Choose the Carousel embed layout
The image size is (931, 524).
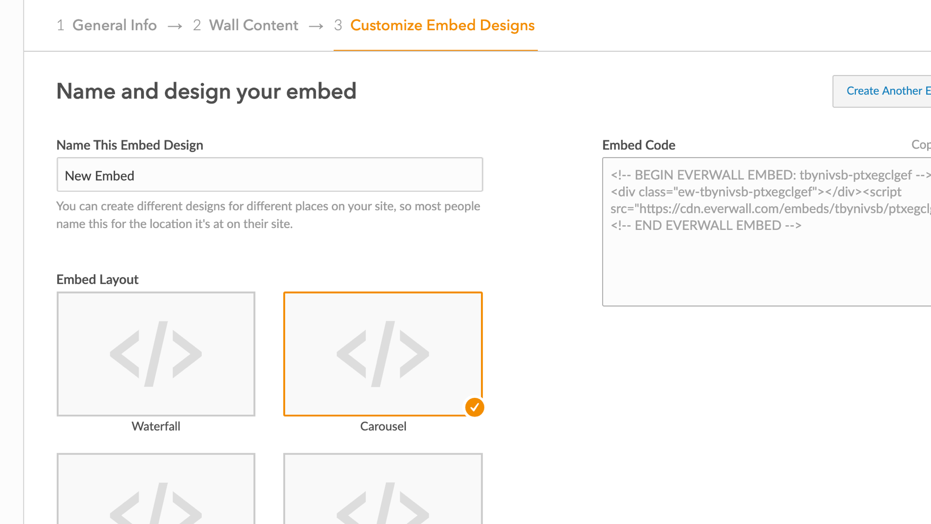(x=383, y=354)
